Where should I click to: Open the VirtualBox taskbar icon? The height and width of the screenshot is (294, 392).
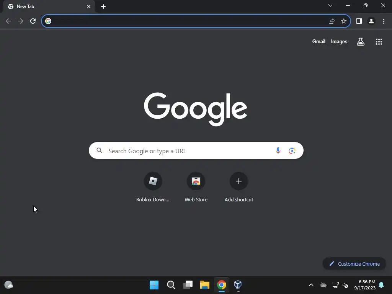click(238, 285)
